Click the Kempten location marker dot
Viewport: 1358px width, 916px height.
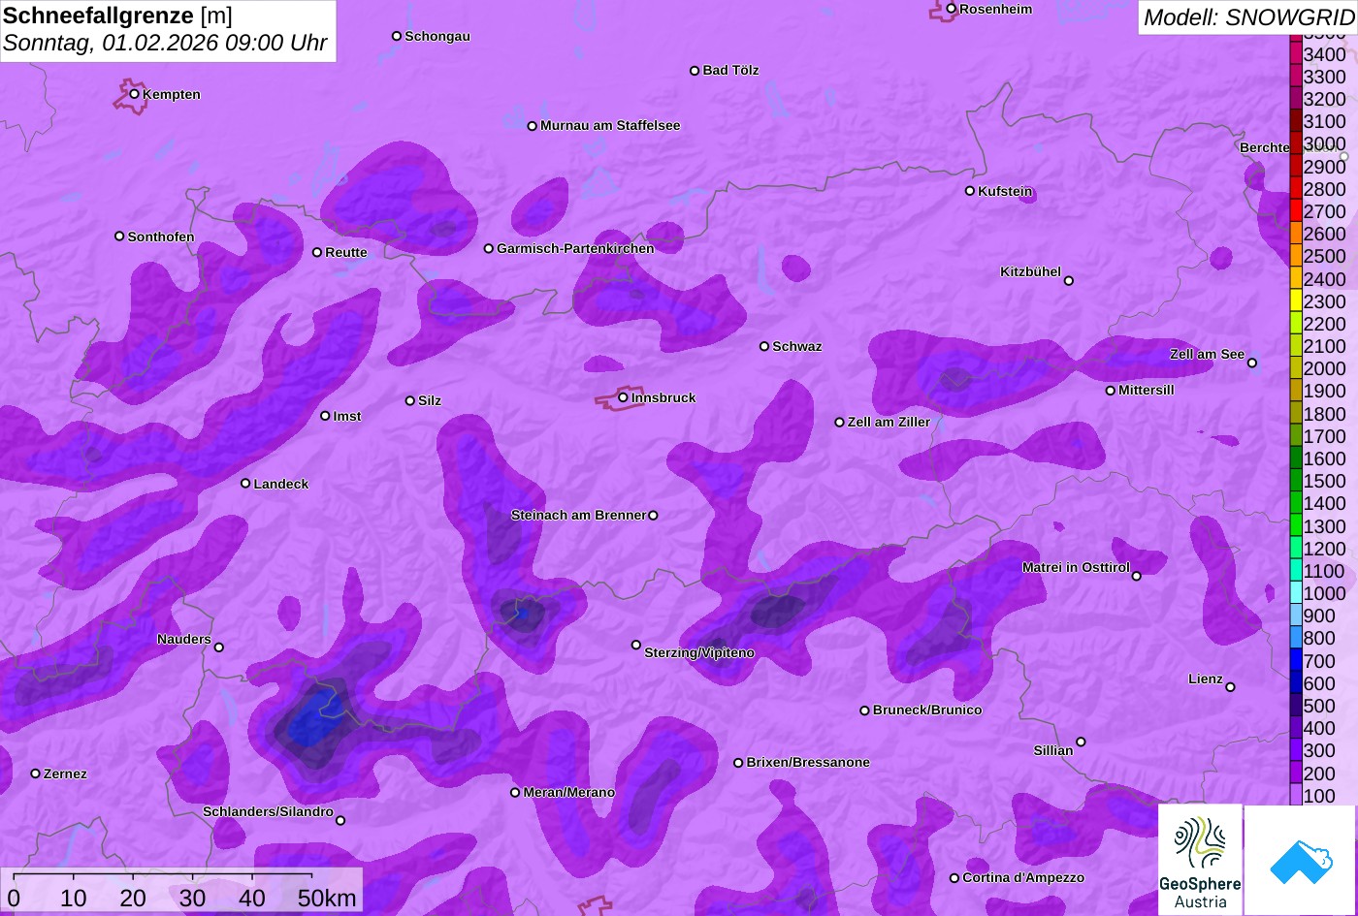(135, 94)
